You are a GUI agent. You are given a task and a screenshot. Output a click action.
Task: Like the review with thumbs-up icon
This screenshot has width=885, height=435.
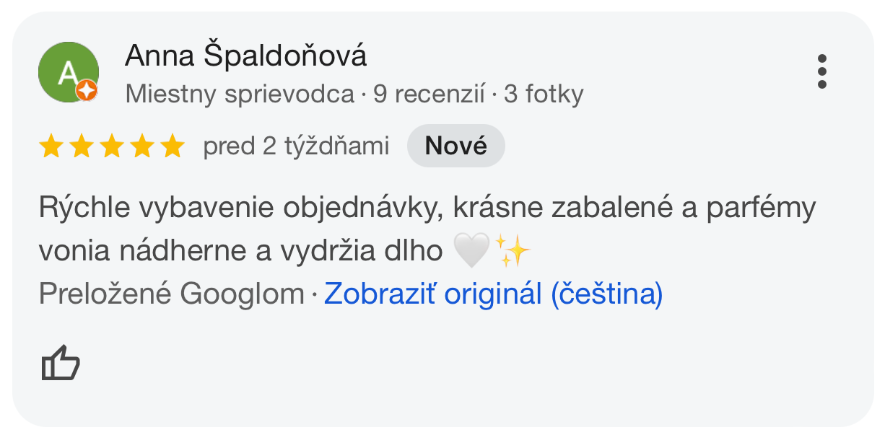[61, 363]
